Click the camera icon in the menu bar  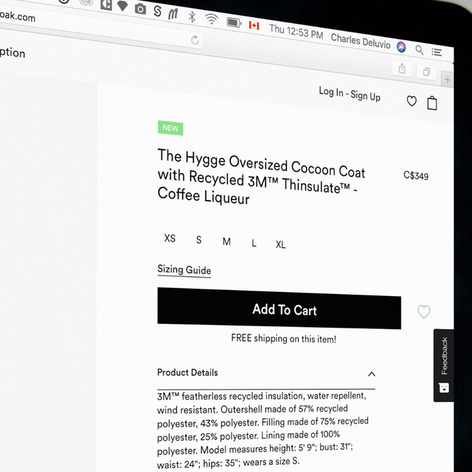(140, 9)
